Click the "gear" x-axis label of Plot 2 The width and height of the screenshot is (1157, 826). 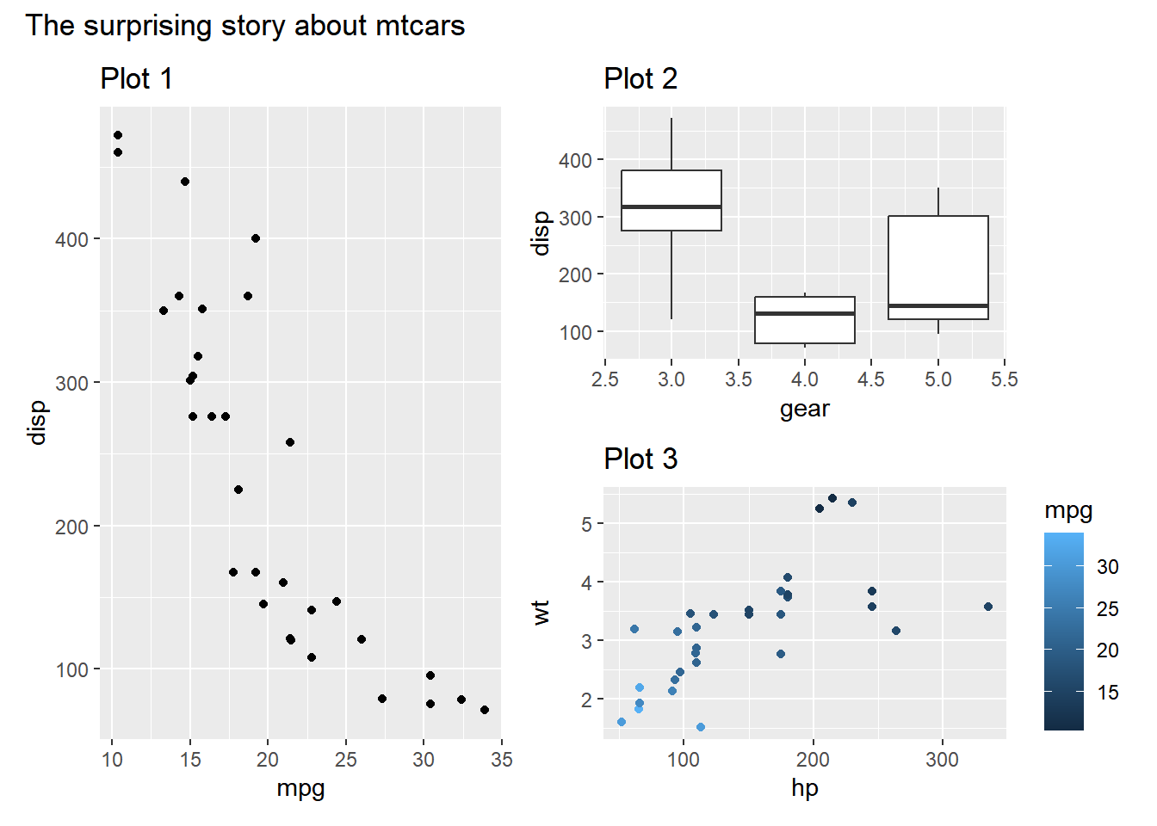(x=805, y=409)
